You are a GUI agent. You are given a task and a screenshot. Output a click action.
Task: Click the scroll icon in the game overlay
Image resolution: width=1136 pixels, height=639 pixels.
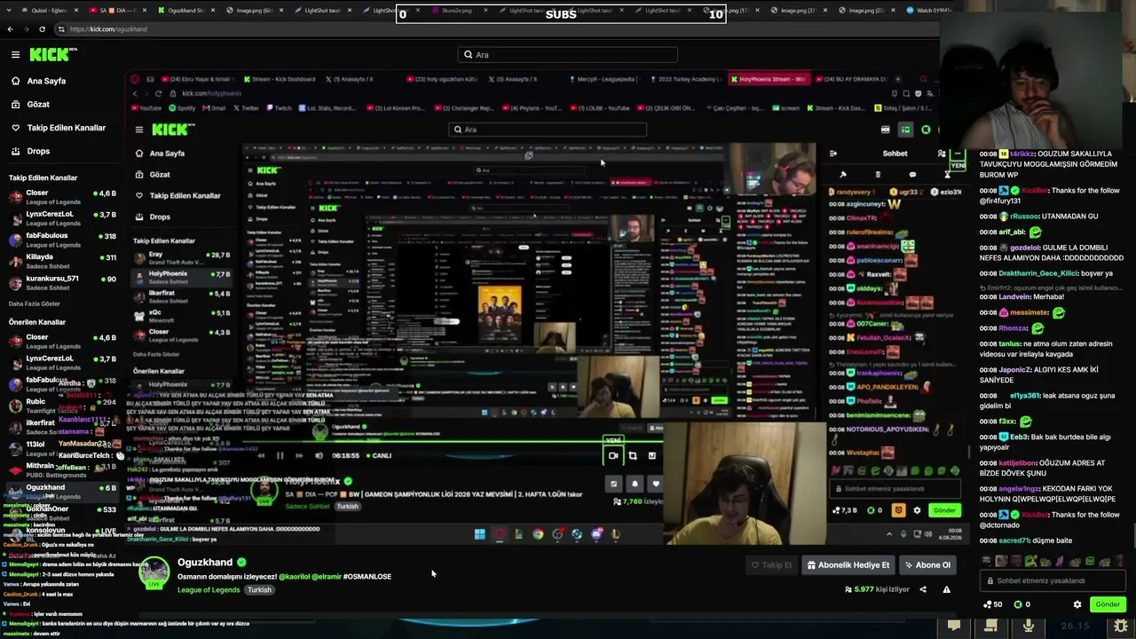click(x=990, y=627)
